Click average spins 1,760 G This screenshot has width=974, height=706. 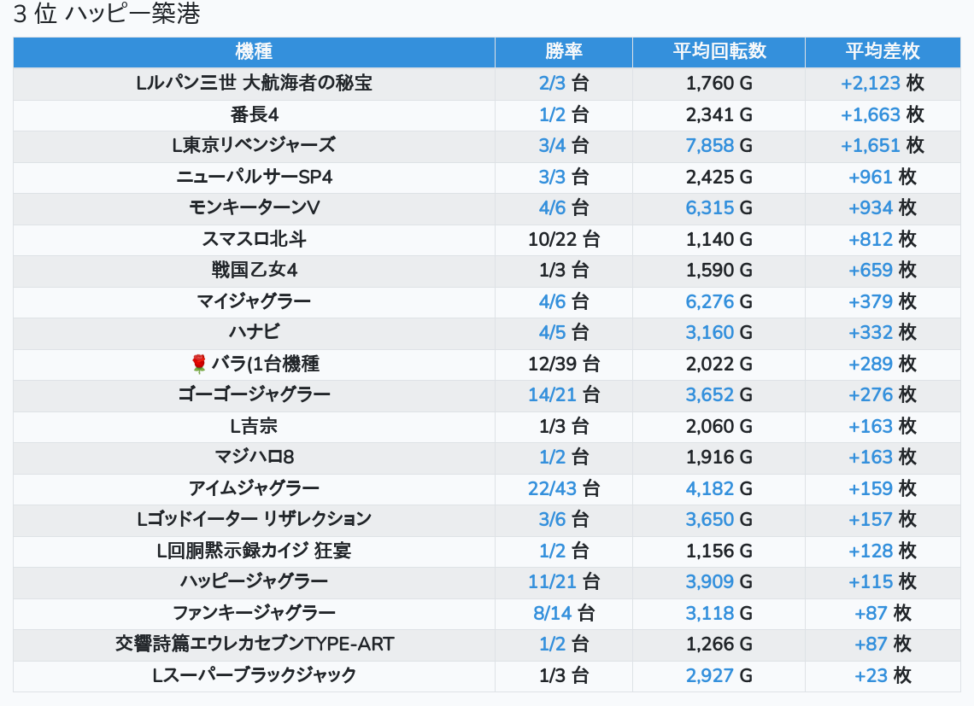(719, 83)
